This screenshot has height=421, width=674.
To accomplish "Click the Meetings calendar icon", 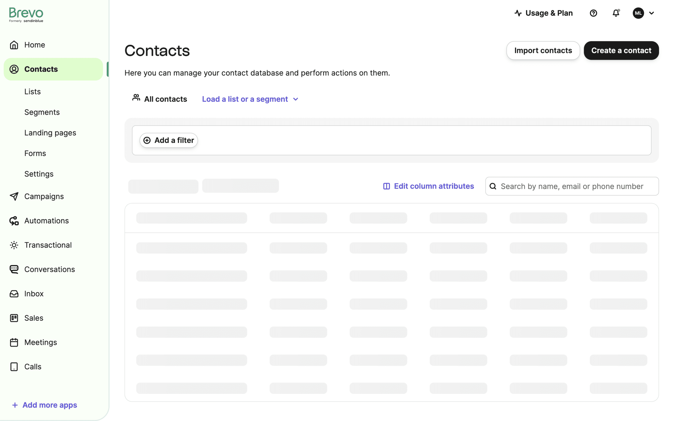I will click(14, 342).
